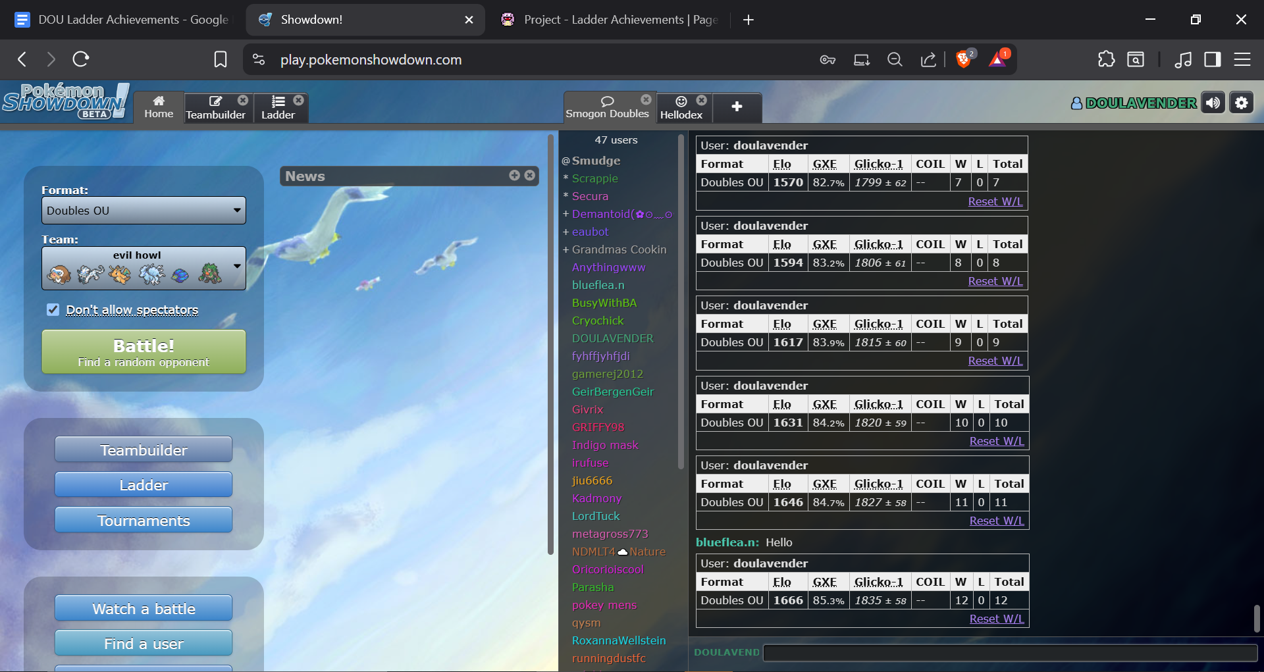This screenshot has height=672, width=1264.
Task: Click the Find a user button
Action: click(144, 643)
